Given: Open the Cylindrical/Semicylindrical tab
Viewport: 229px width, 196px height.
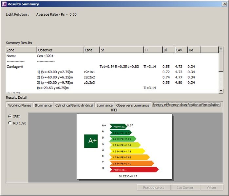Looking at the screenshot, I should (x=74, y=105).
